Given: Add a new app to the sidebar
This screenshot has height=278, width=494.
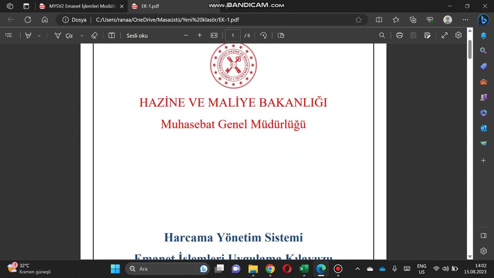Looking at the screenshot, I should pos(484,160).
